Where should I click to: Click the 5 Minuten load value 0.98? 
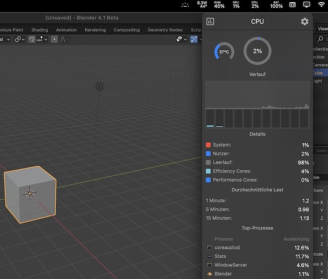tap(303, 209)
